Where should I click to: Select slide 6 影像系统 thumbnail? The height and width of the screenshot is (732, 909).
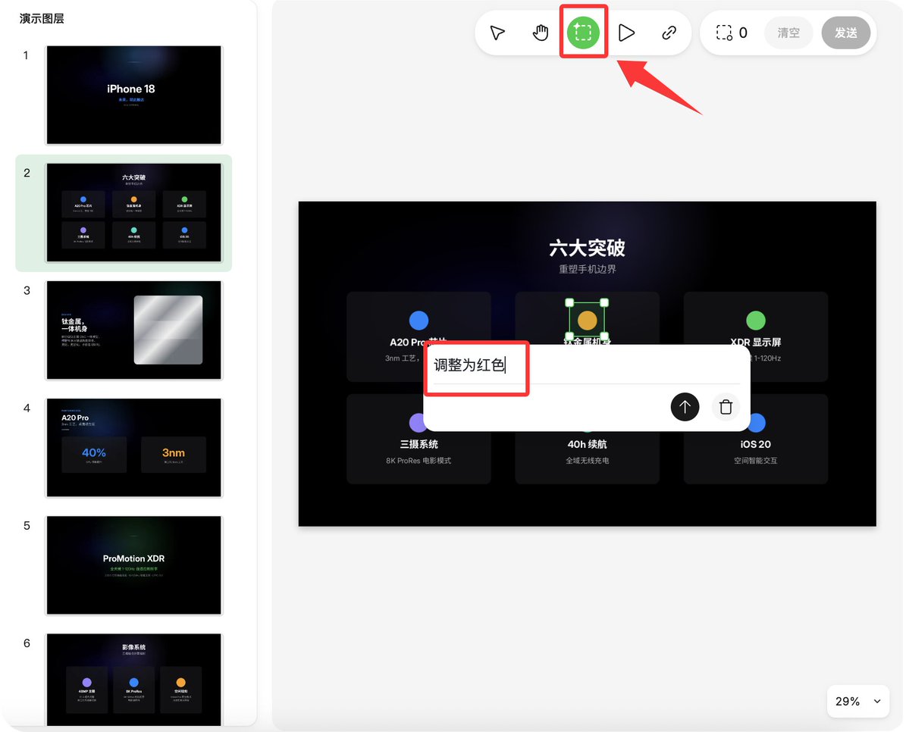134,679
